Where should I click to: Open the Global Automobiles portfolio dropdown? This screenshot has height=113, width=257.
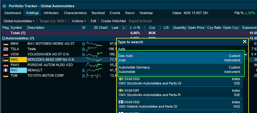click(x=19, y=21)
